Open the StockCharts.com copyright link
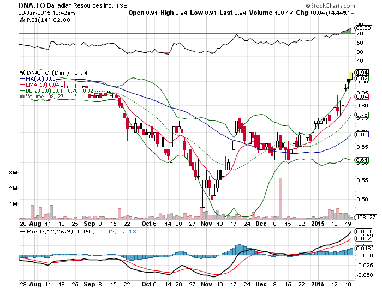 330,5
